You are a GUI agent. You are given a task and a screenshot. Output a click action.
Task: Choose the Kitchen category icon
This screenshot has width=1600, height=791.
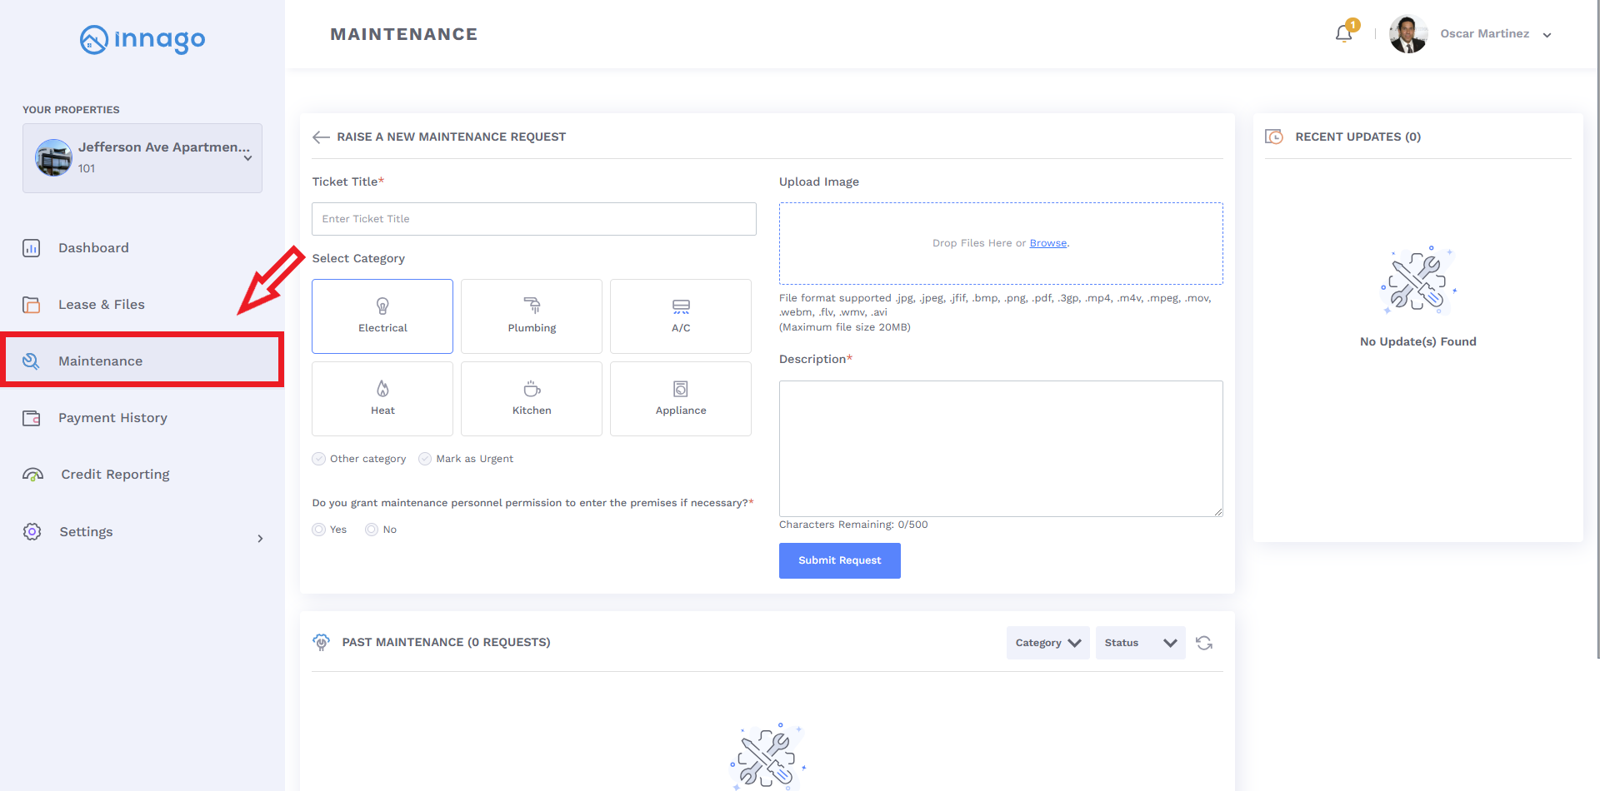(x=532, y=389)
